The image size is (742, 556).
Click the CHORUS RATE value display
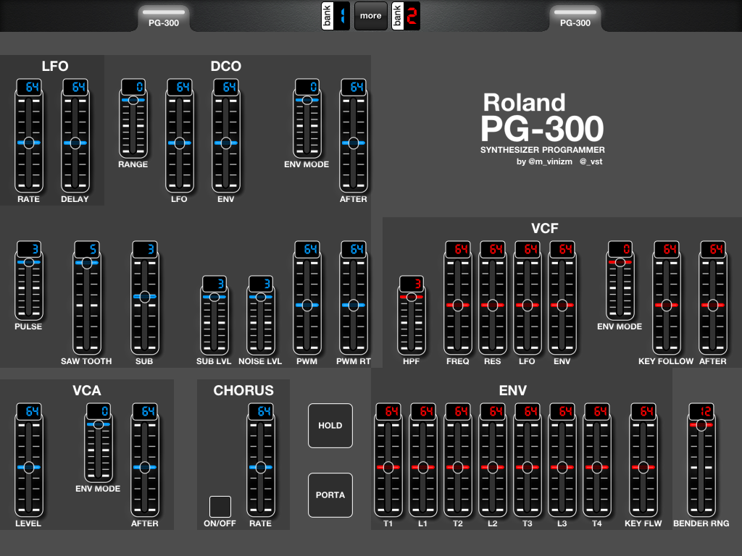(261, 411)
